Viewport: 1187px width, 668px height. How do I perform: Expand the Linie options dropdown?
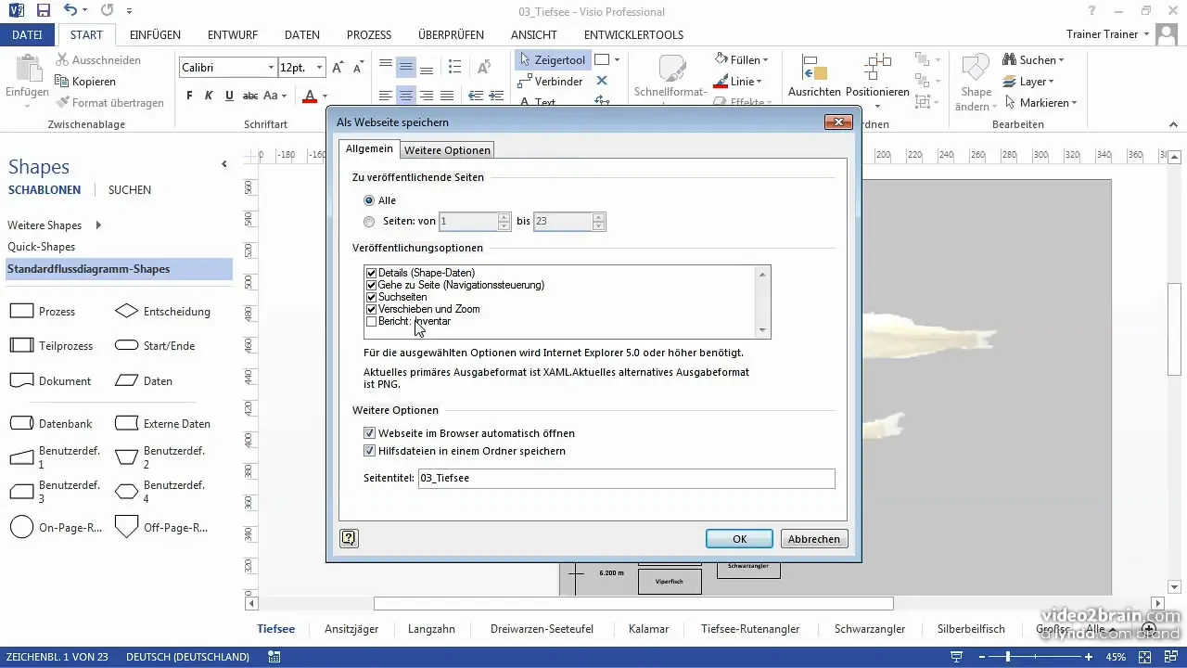[741, 81]
